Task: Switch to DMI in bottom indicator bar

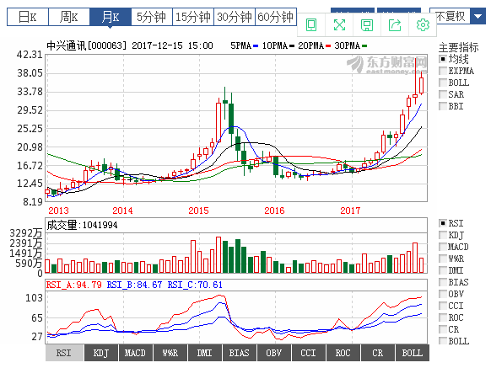Action: [x=205, y=353]
